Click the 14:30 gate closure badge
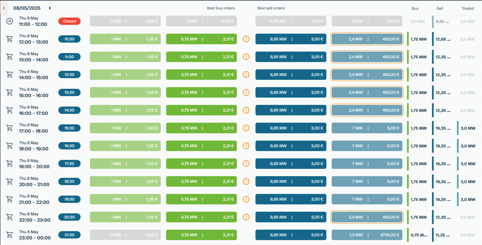Viewport: 482px width, 245px height. point(69,110)
